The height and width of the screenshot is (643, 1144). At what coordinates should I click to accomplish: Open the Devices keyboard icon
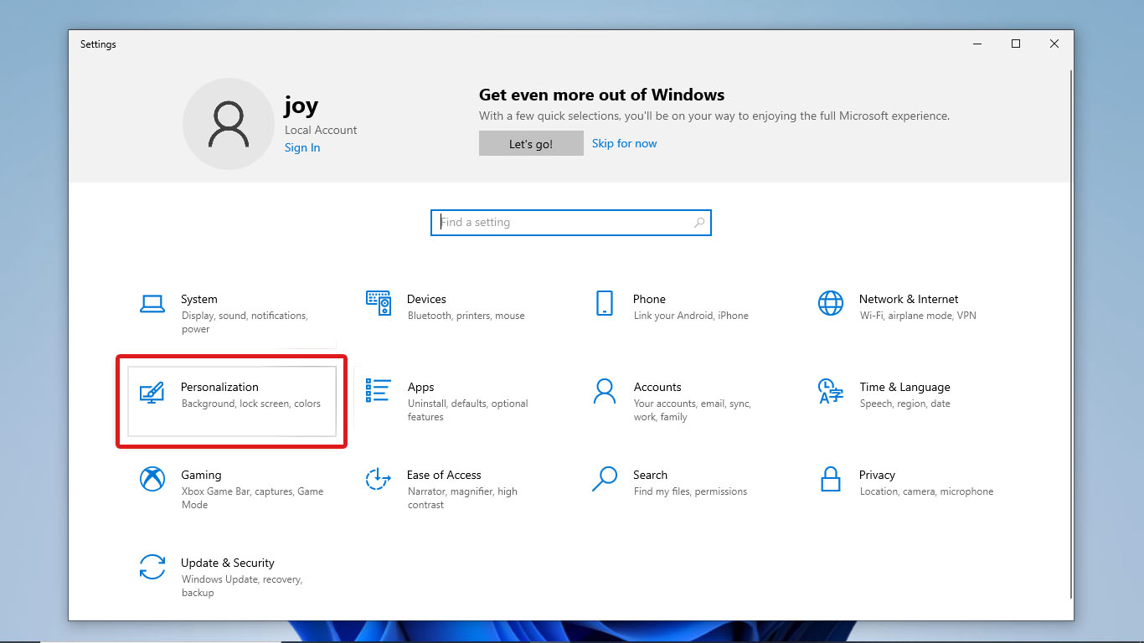(379, 303)
